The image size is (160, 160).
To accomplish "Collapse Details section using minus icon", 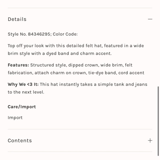I will (150, 19).
